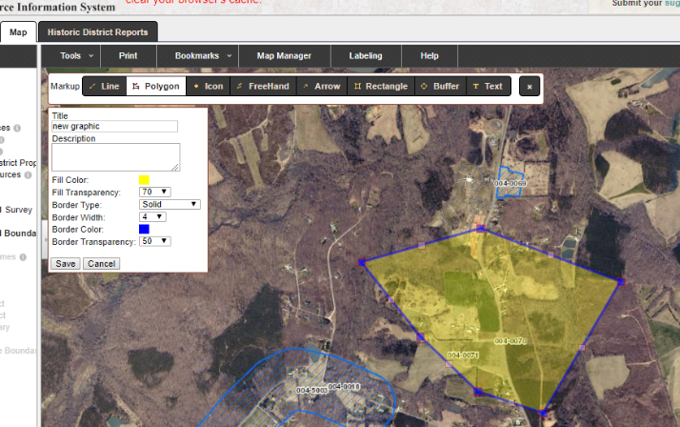This screenshot has height=427, width=680.
Task: Select the Line markup tool
Action: click(105, 87)
